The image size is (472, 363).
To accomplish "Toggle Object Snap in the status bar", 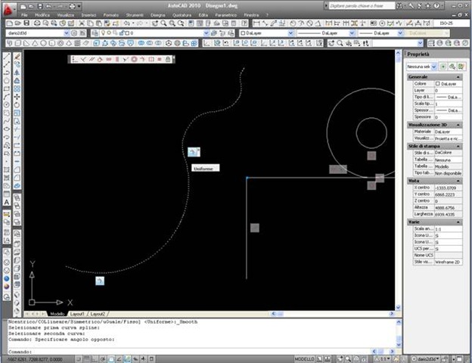I will point(111,359).
